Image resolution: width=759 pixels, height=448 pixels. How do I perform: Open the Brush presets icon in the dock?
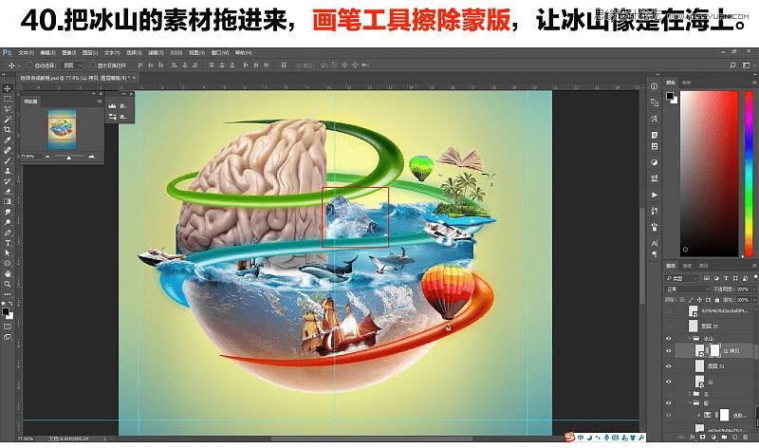click(x=655, y=227)
